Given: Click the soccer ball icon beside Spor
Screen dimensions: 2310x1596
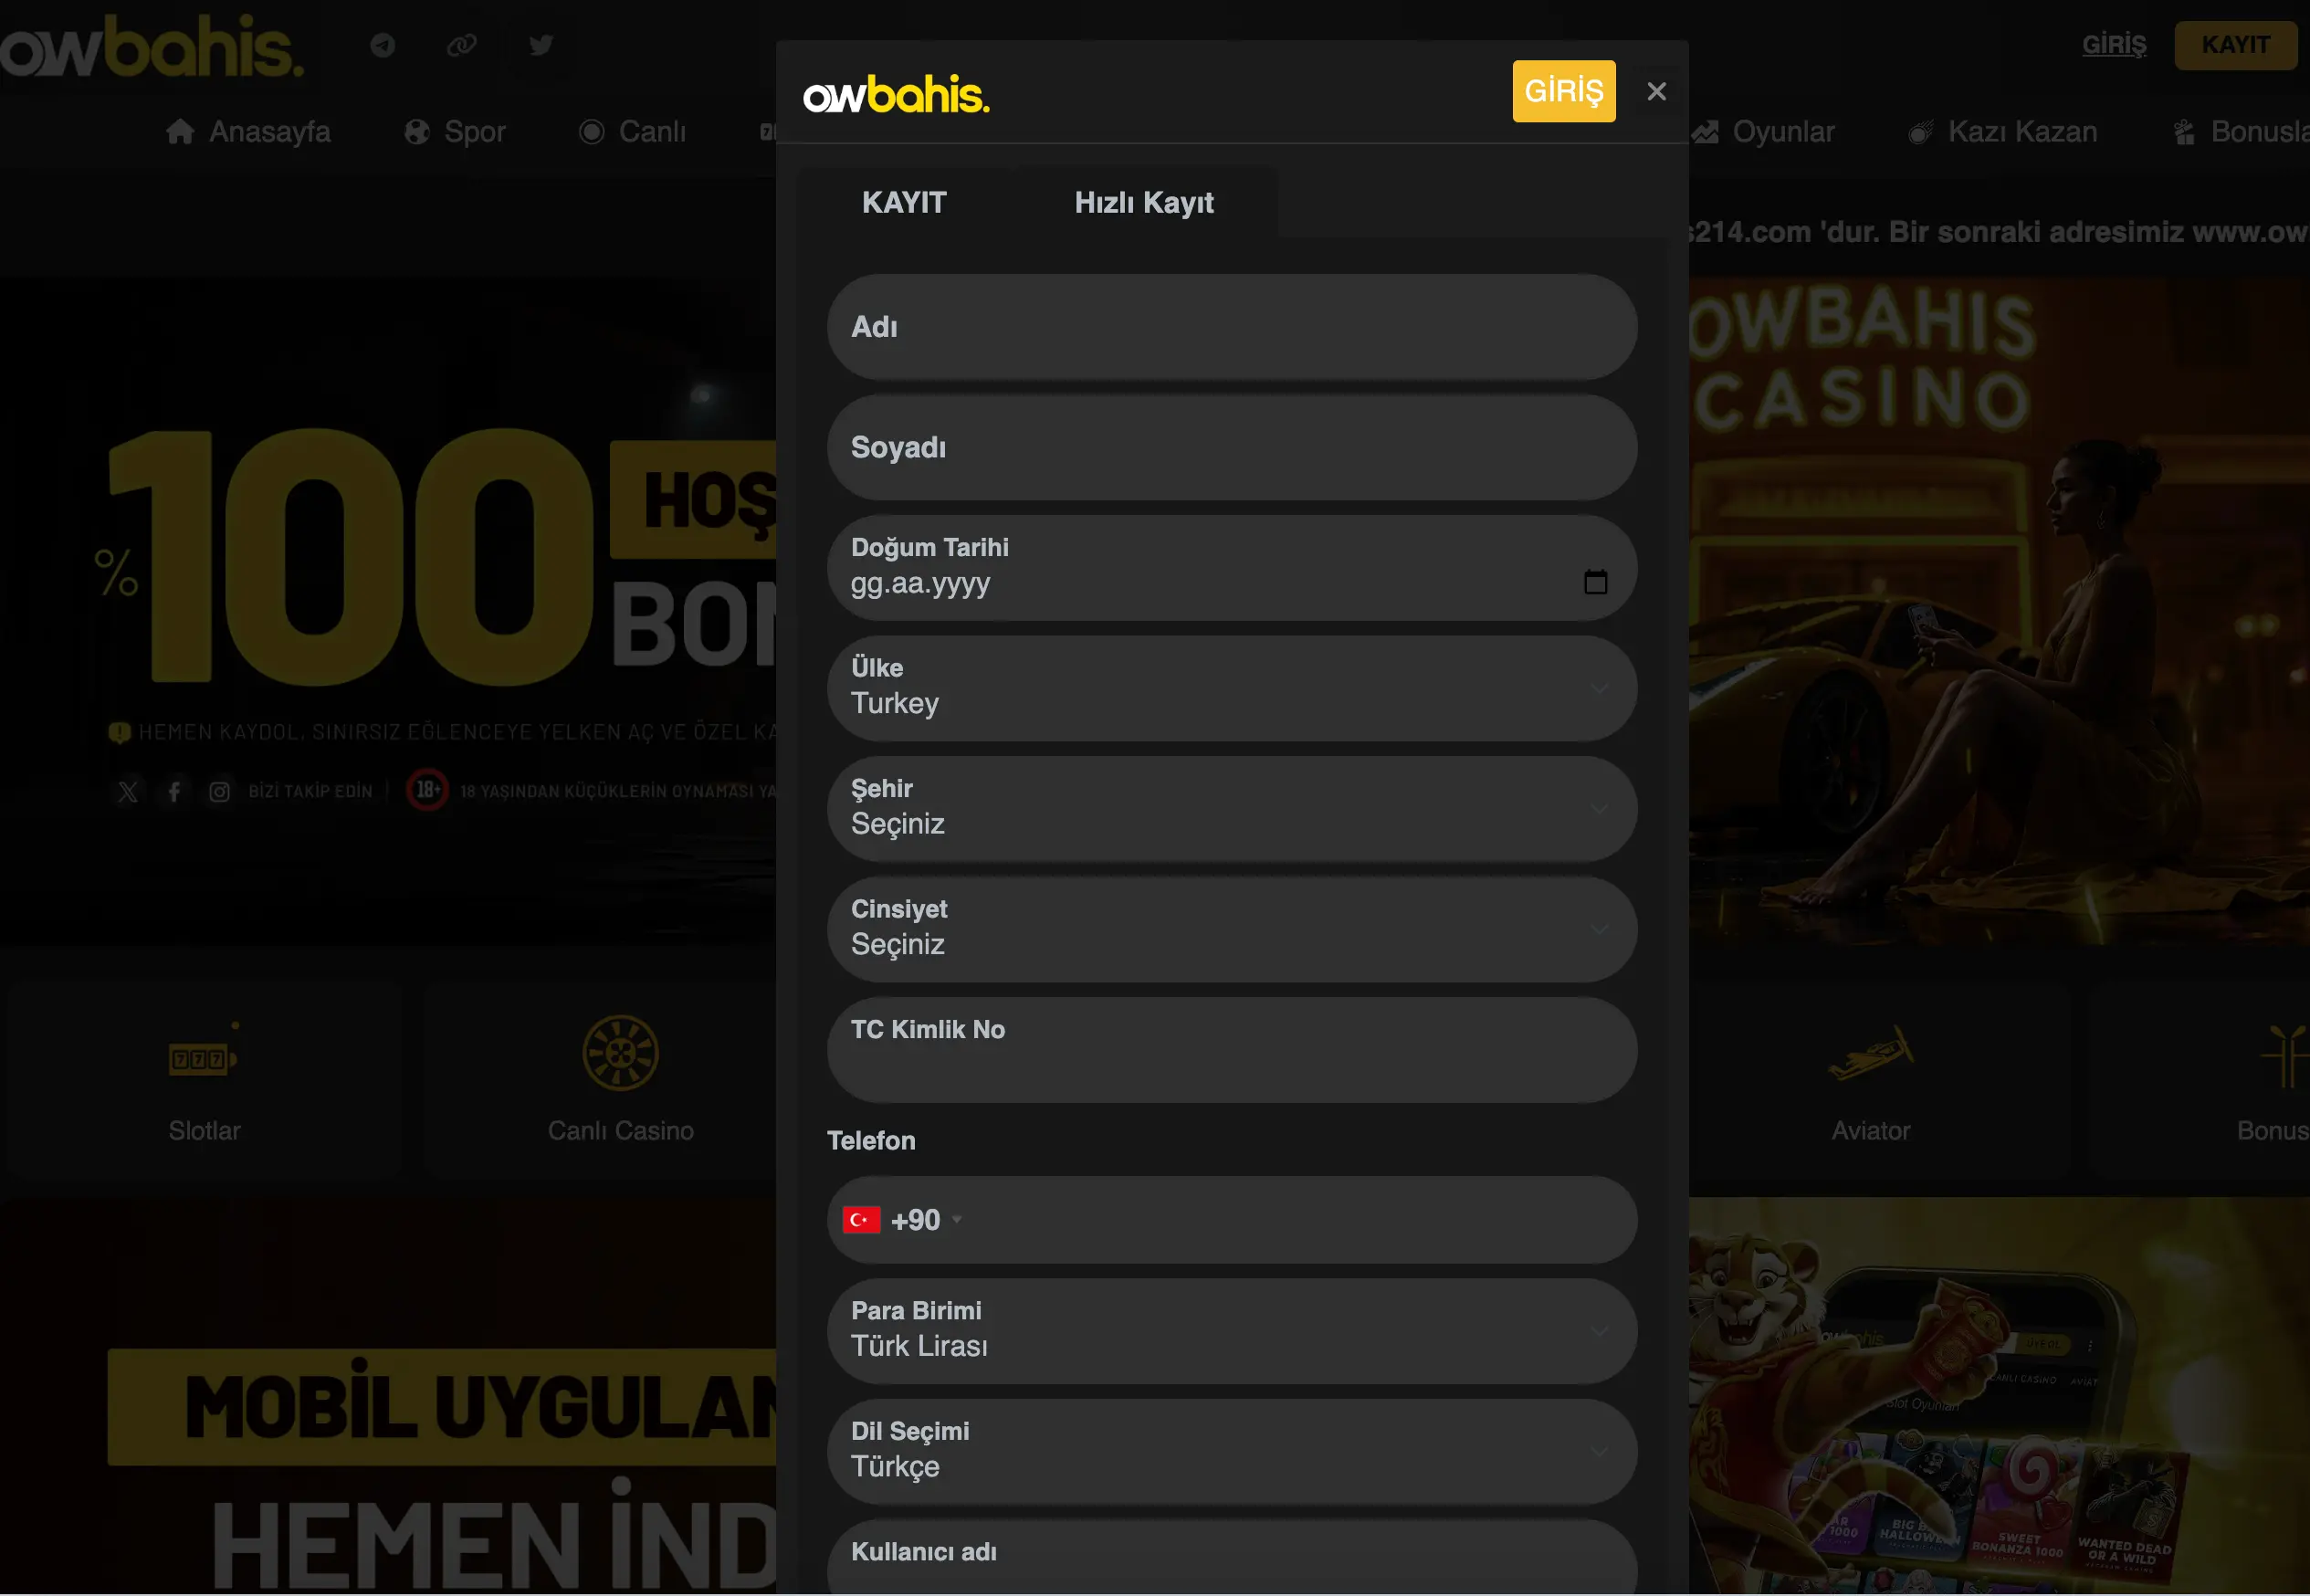Looking at the screenshot, I should point(417,132).
